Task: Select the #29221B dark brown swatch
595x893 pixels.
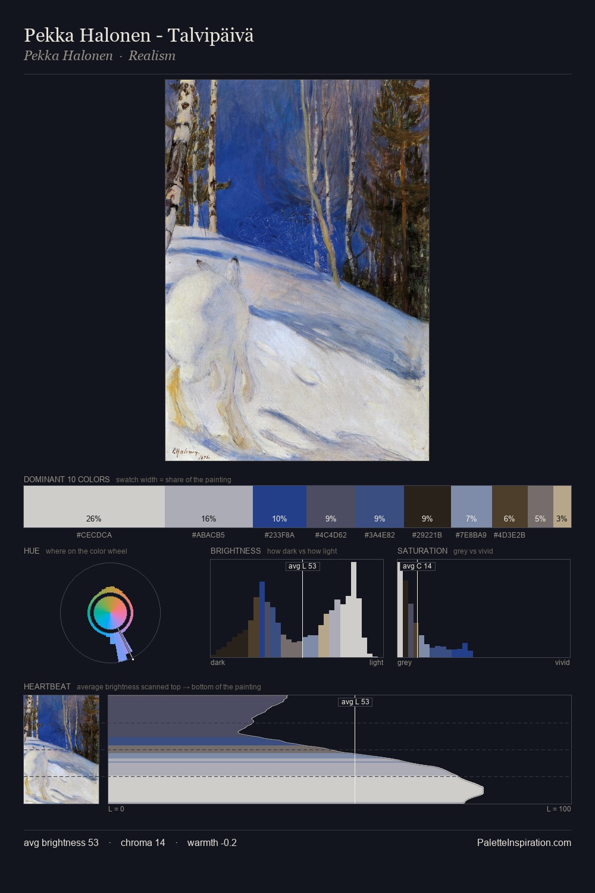Action: 427,507
